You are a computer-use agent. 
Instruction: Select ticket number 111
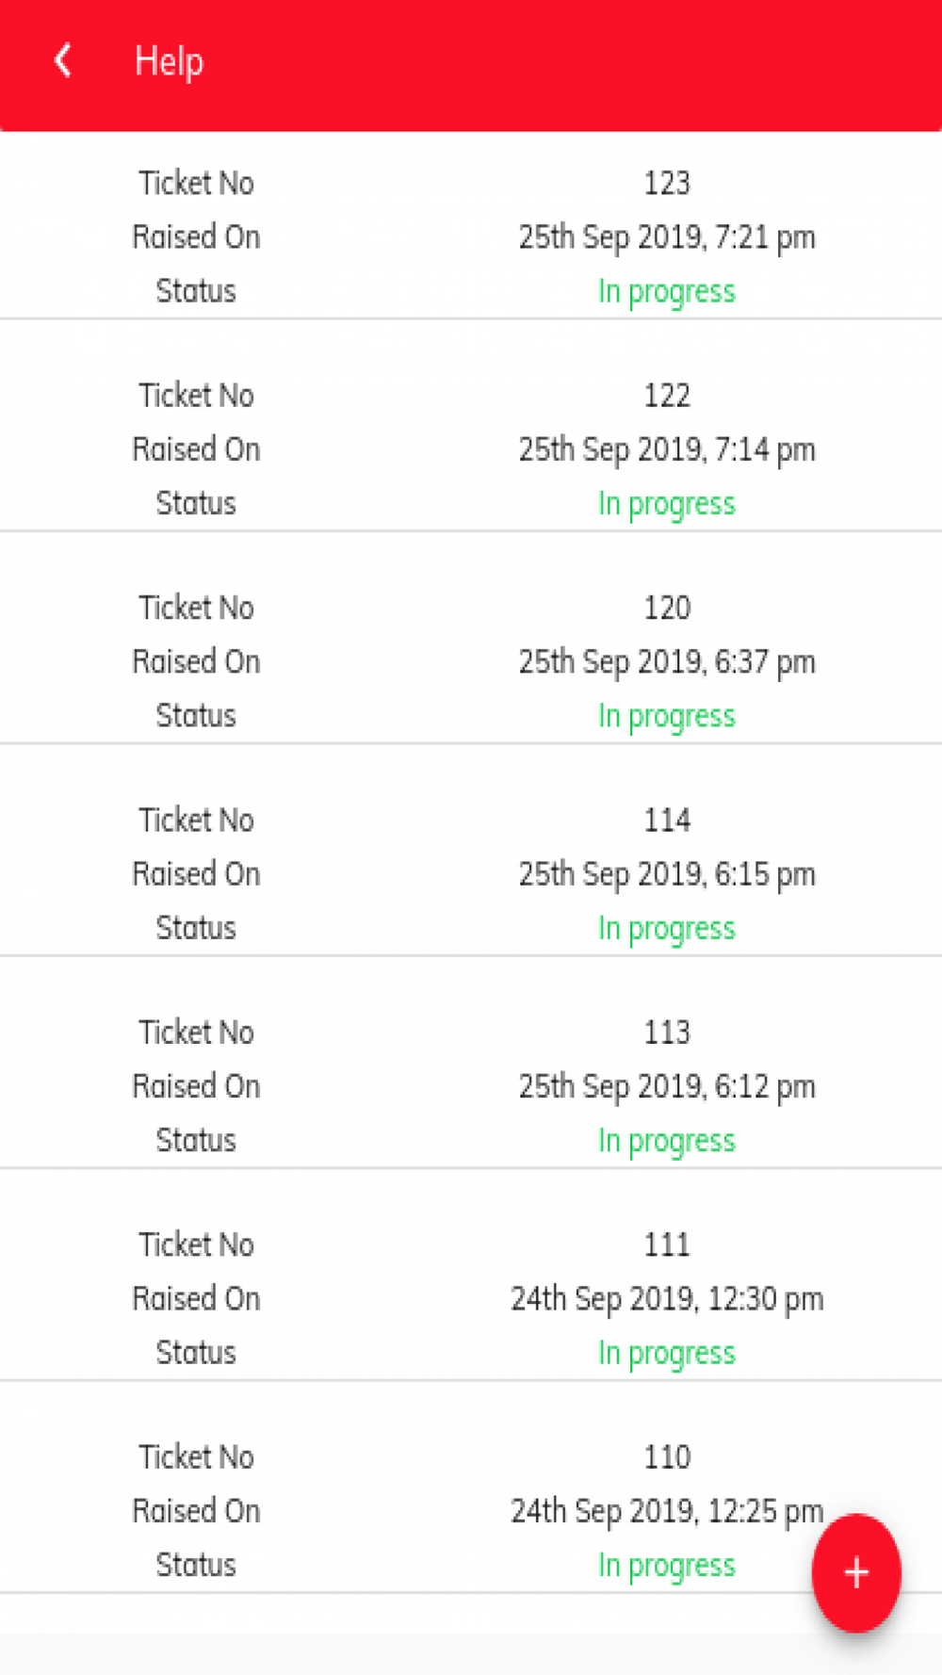(666, 1245)
